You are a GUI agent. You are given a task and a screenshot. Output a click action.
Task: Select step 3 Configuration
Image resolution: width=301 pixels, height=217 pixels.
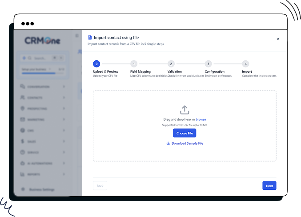[x=209, y=64]
